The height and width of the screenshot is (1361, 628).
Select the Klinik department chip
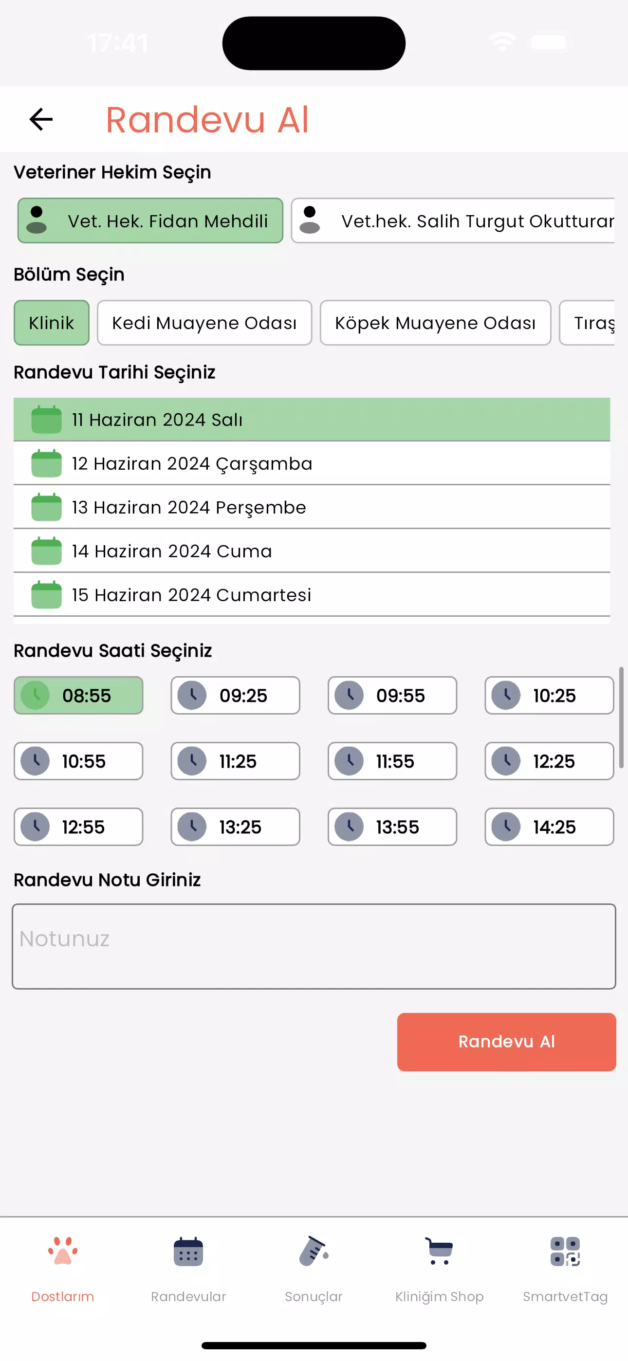pos(51,323)
